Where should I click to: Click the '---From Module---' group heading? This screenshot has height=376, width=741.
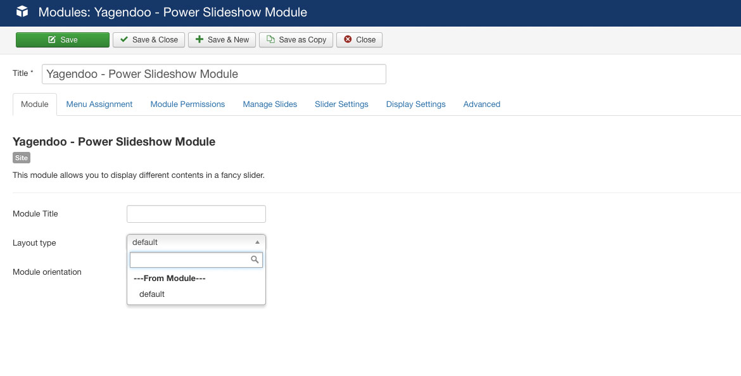169,279
